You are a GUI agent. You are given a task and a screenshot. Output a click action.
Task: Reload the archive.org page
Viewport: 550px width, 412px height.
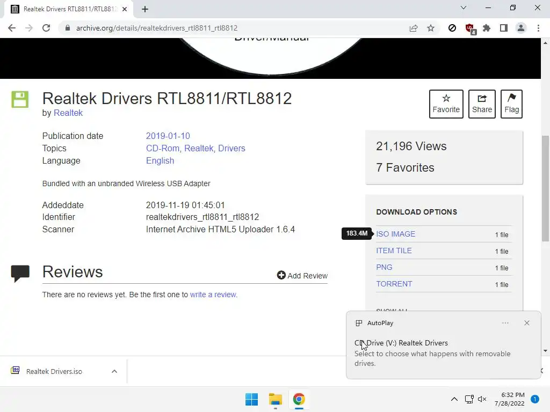point(46,28)
